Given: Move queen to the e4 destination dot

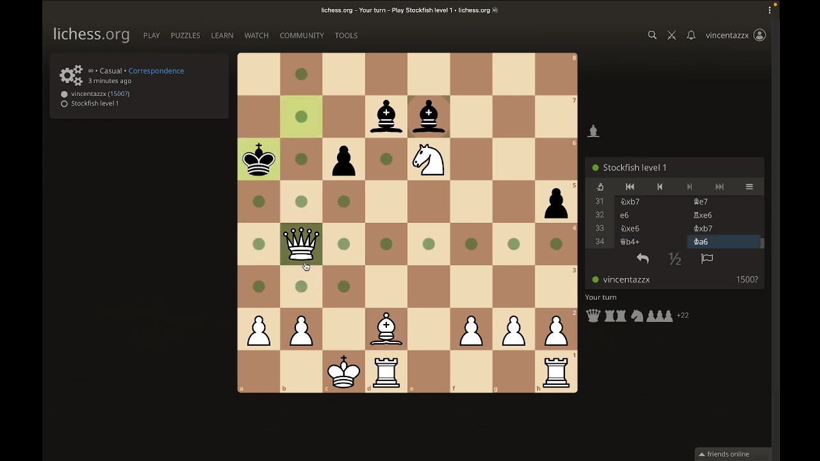Looking at the screenshot, I should click(x=429, y=244).
